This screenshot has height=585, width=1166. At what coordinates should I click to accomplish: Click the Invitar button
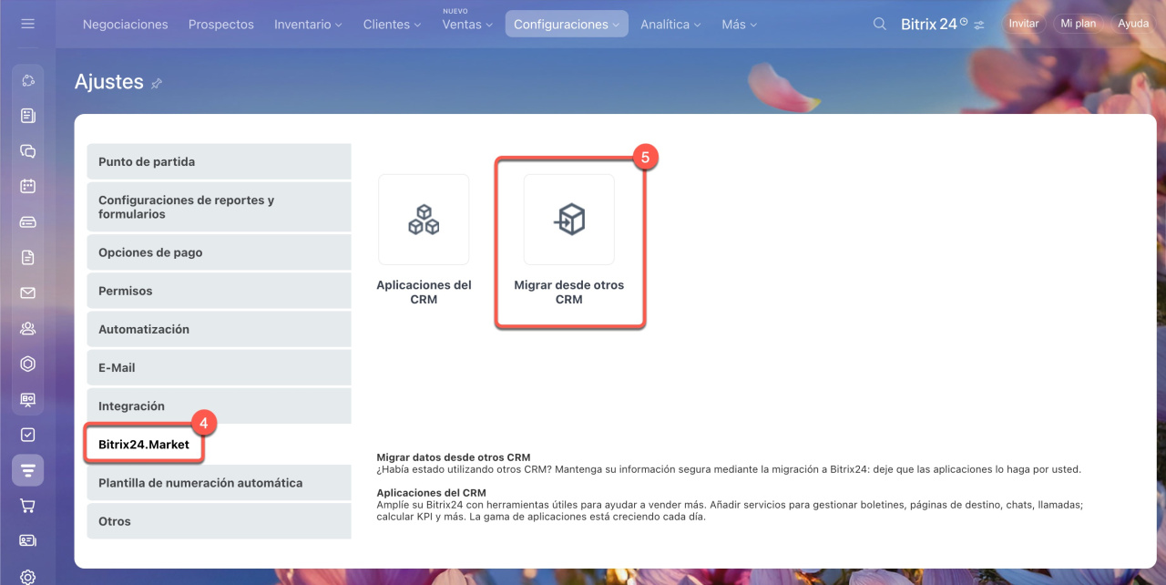[1024, 24]
